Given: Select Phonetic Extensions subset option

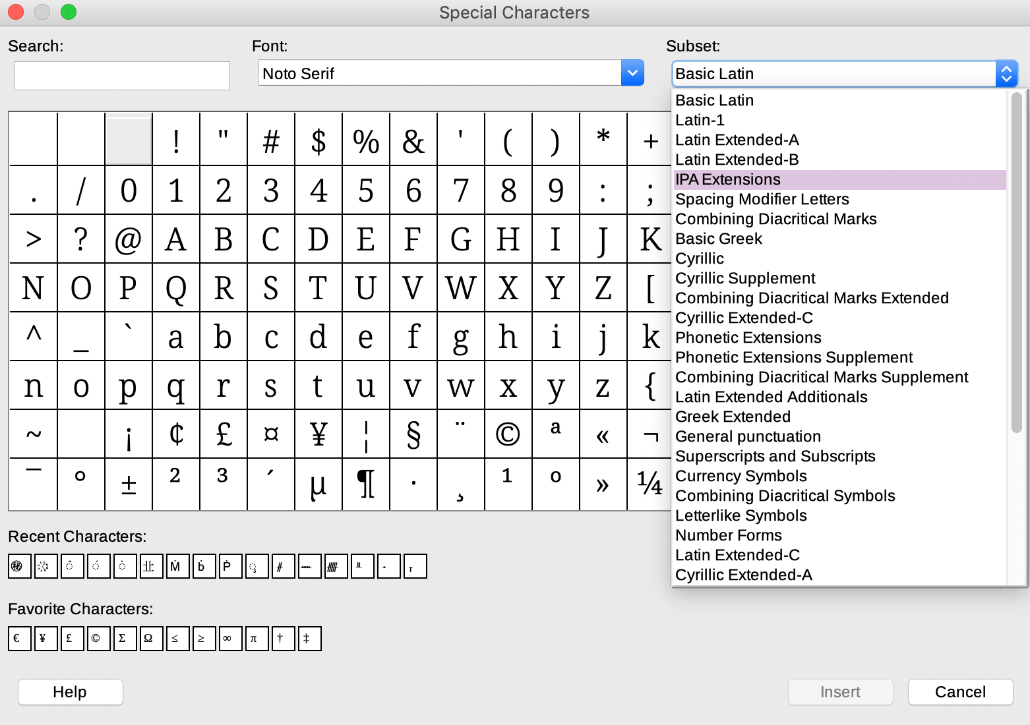Looking at the screenshot, I should (x=839, y=337).
